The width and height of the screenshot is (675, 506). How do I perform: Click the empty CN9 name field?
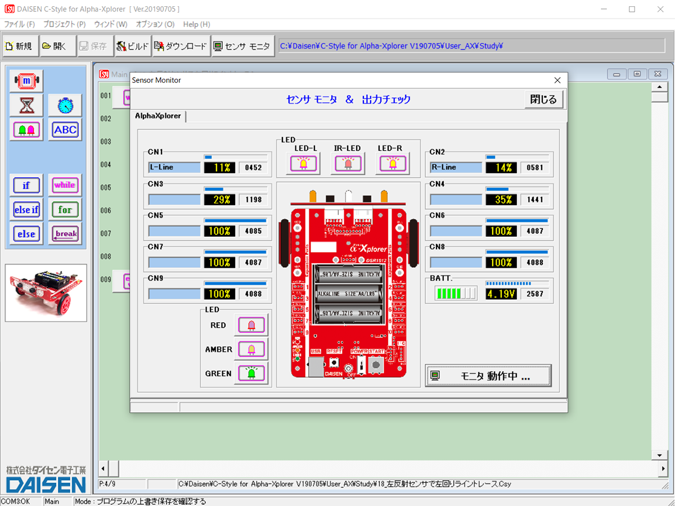pyautogui.click(x=174, y=294)
